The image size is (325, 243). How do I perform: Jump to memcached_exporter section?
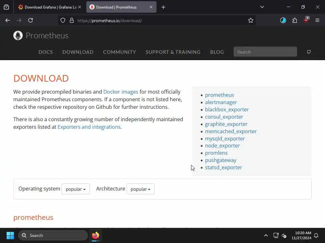coord(231,131)
